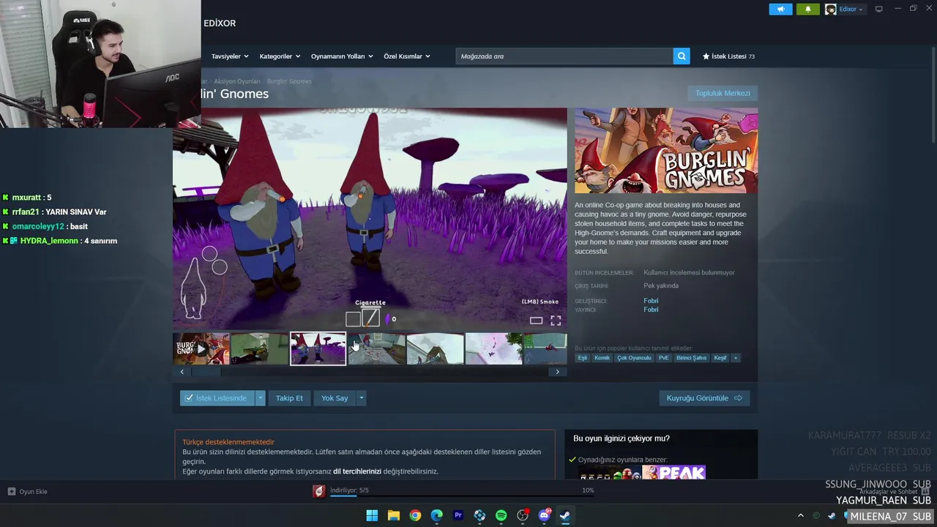Click the İstek Listesi star link
This screenshot has width=937, height=527.
728,56
